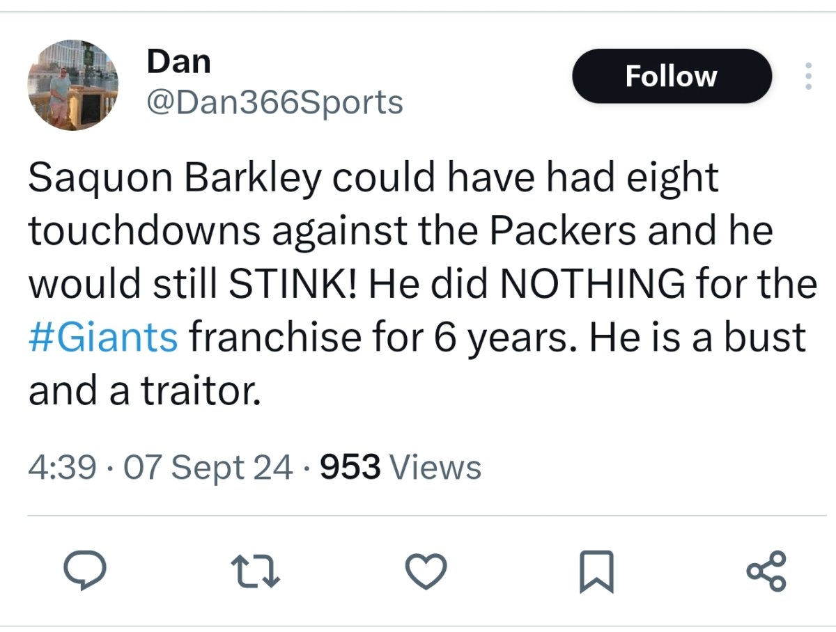Repost the tweet with the retweet icon
Viewport: 836px width, 632px height.
click(x=256, y=572)
